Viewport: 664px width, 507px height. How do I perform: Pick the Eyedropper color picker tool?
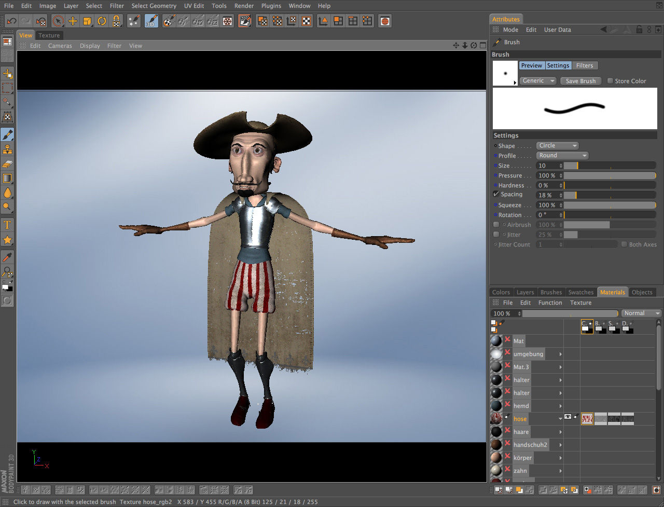coord(7,257)
